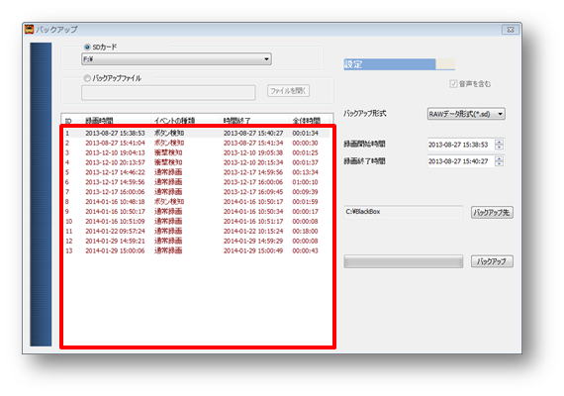
Task: Select recording row 1 with ボタン検知
Action: tap(196, 134)
